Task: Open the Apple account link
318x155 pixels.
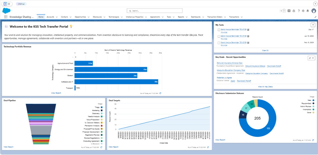Action: (233, 81)
